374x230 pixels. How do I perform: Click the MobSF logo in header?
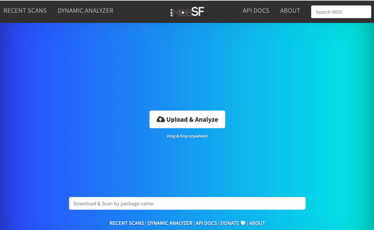tap(187, 12)
